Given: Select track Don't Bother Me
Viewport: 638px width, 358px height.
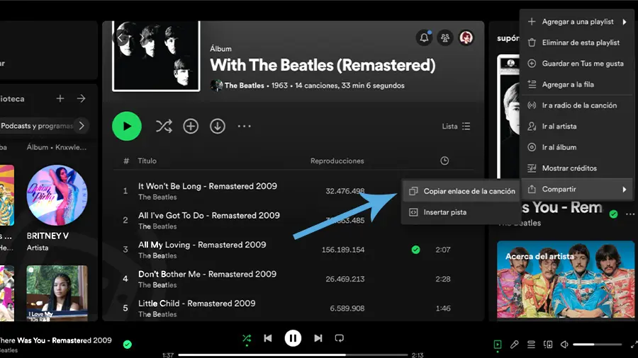Looking at the screenshot, I should tap(207, 274).
